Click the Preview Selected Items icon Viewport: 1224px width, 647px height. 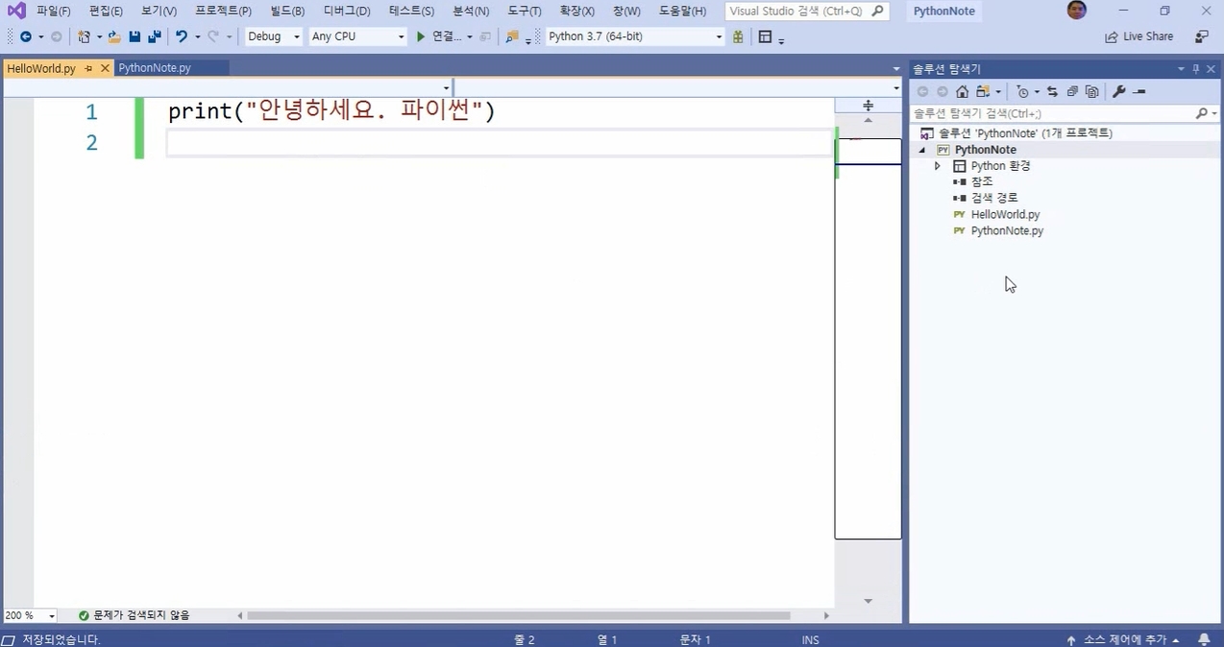tap(1139, 91)
